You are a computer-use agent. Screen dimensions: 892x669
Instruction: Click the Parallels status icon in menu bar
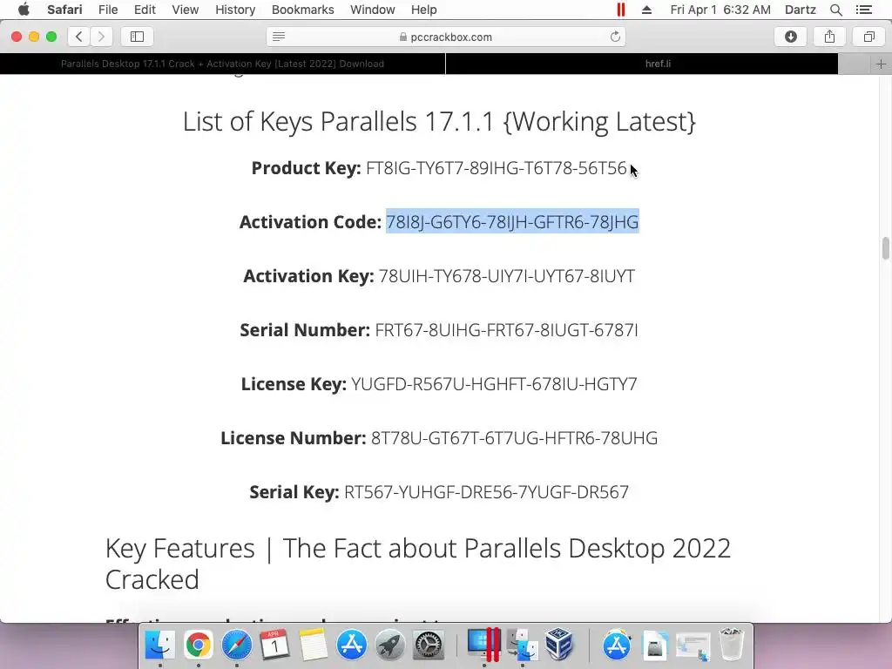click(x=620, y=10)
